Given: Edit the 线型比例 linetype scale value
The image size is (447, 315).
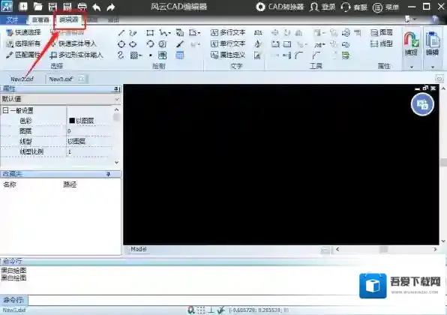Looking at the screenshot, I should coord(89,151).
